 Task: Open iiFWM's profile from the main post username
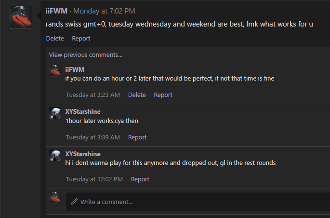tap(56, 11)
